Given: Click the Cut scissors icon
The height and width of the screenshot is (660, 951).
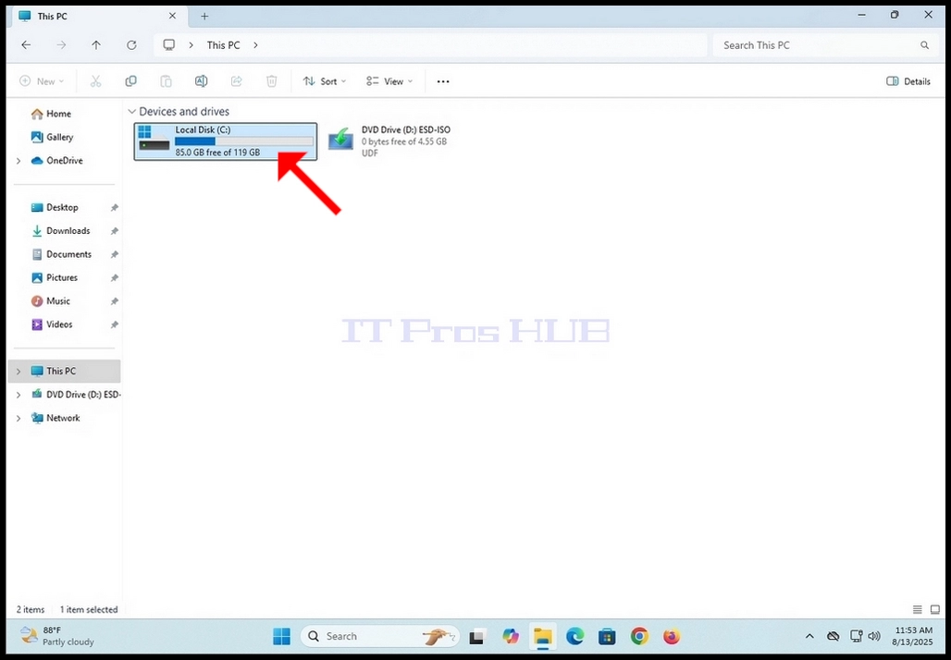Looking at the screenshot, I should pos(95,81).
